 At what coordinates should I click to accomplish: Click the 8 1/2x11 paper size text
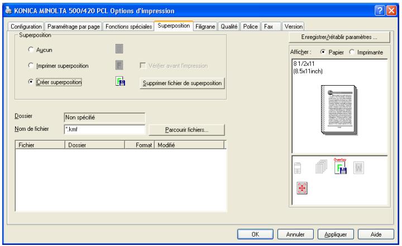pos(304,63)
